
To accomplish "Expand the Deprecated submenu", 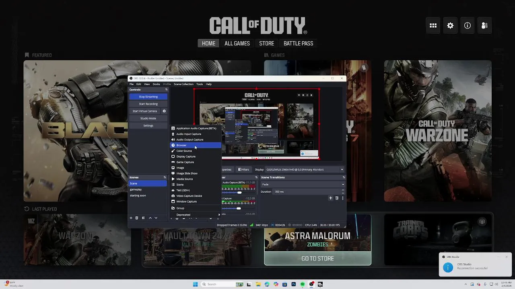I will 196,215.
